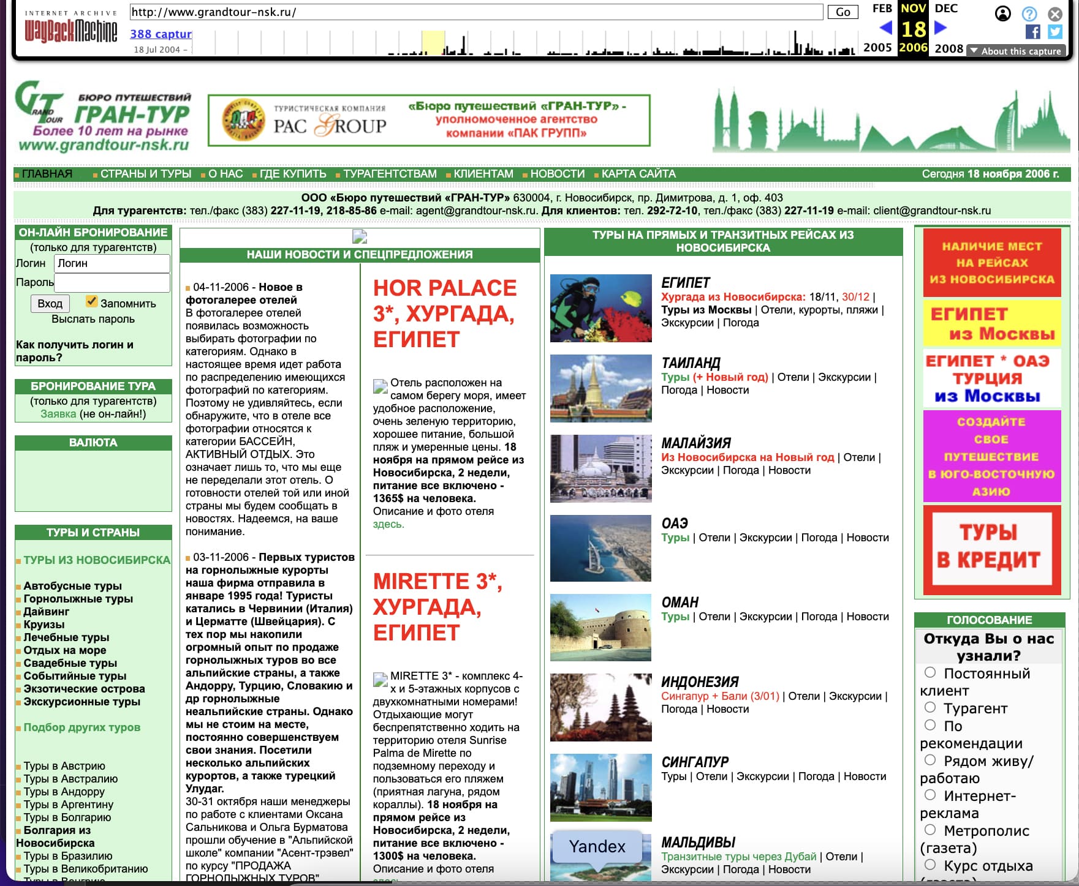The height and width of the screenshot is (886, 1079).
Task: Select По рекомендации radio option
Action: click(x=930, y=725)
